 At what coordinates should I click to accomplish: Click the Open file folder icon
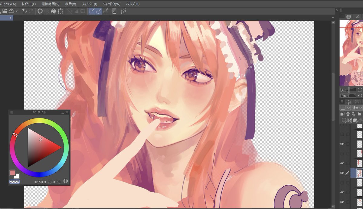point(5,11)
